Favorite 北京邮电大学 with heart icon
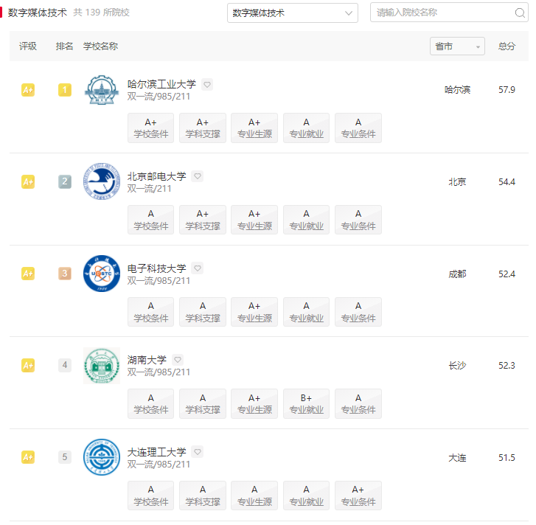This screenshot has height=525, width=536. [198, 176]
